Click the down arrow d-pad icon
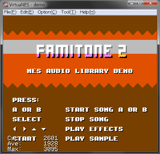Viewport: 160px width, 154px height. click(x=44, y=129)
